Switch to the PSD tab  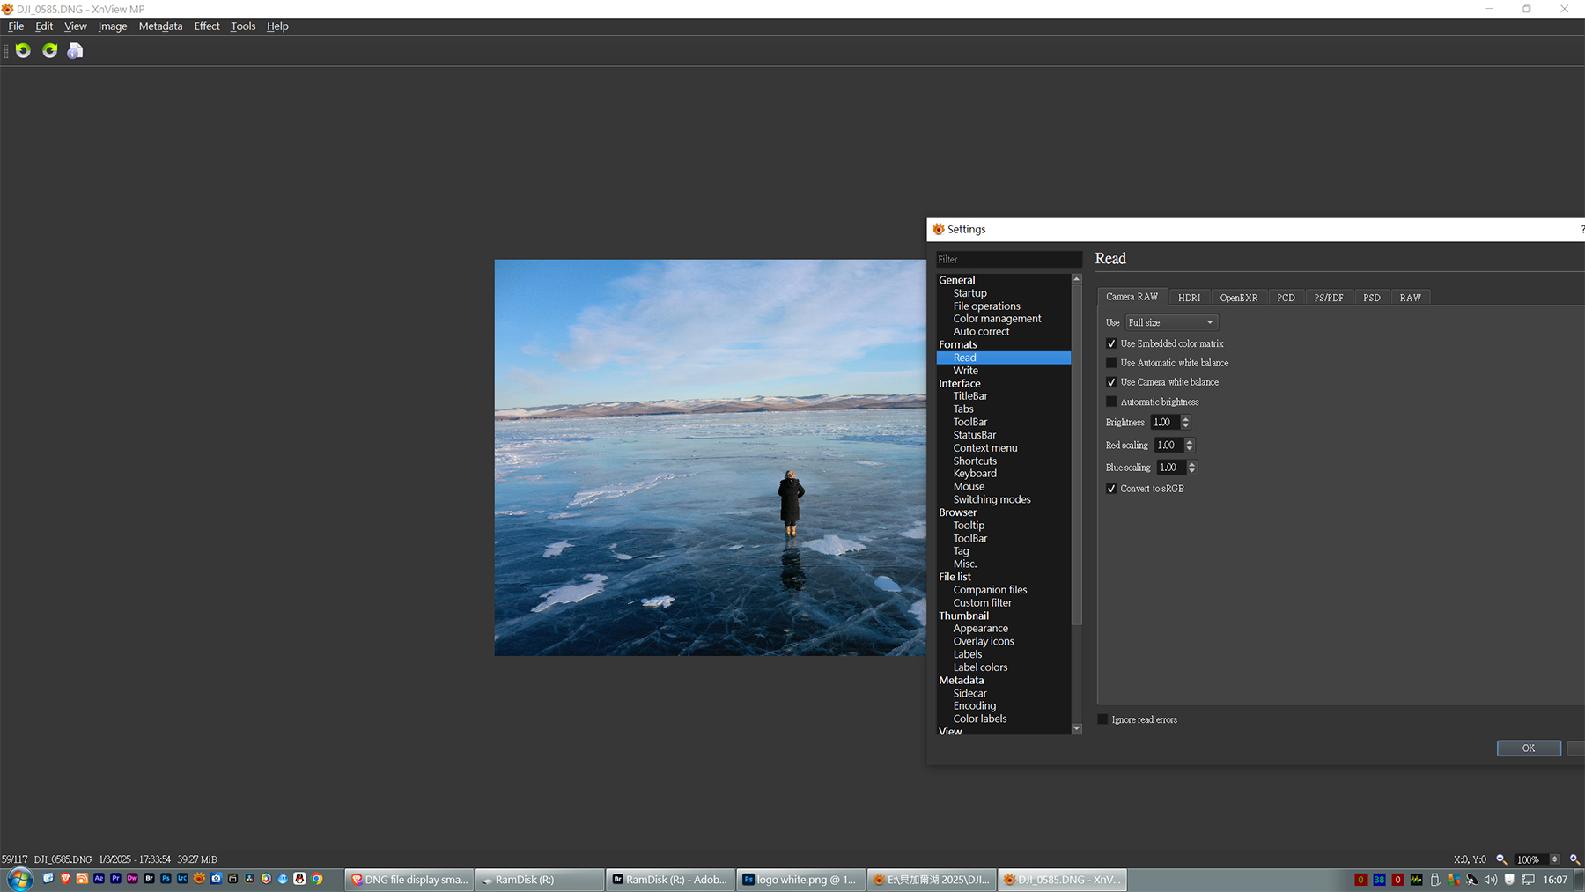(1371, 298)
